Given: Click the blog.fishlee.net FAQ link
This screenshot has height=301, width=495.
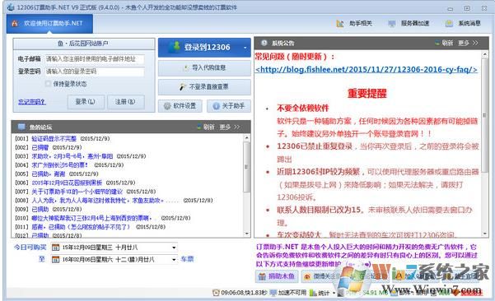Looking at the screenshot, I should pos(367,69).
